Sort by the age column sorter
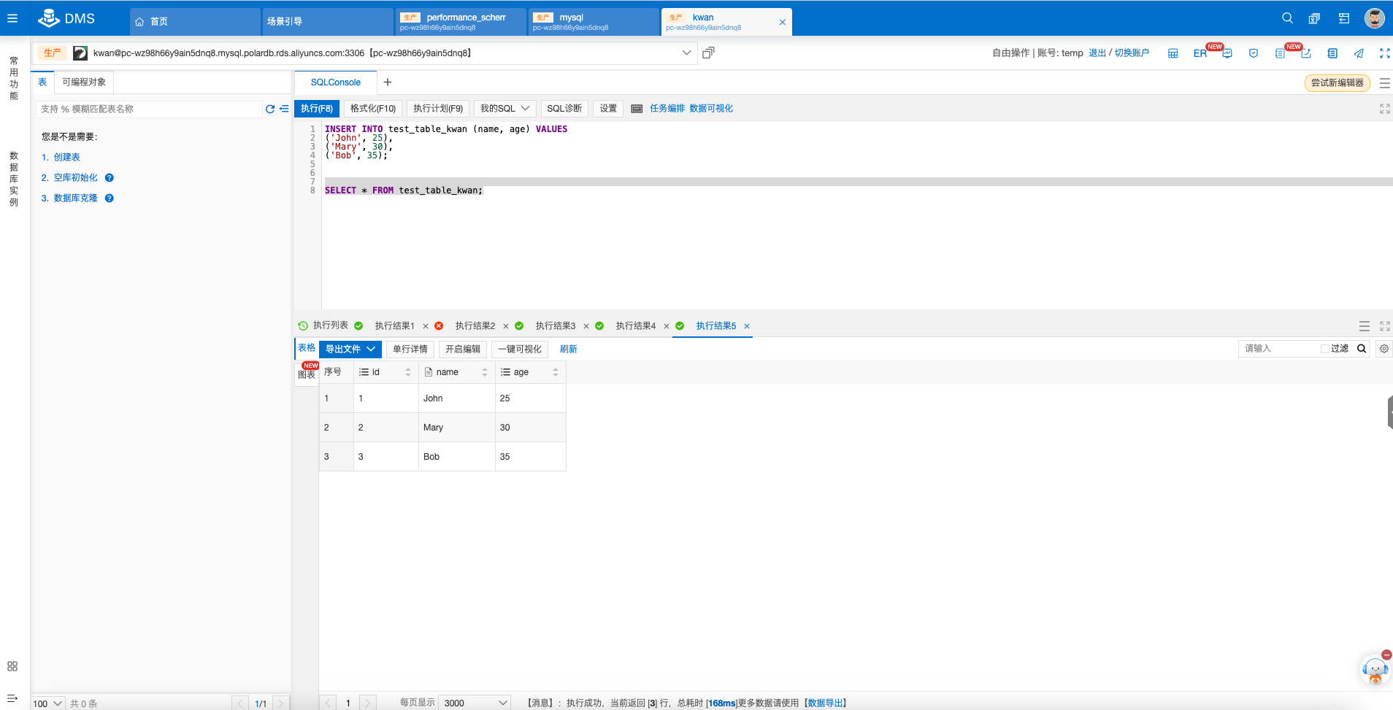 pos(556,372)
